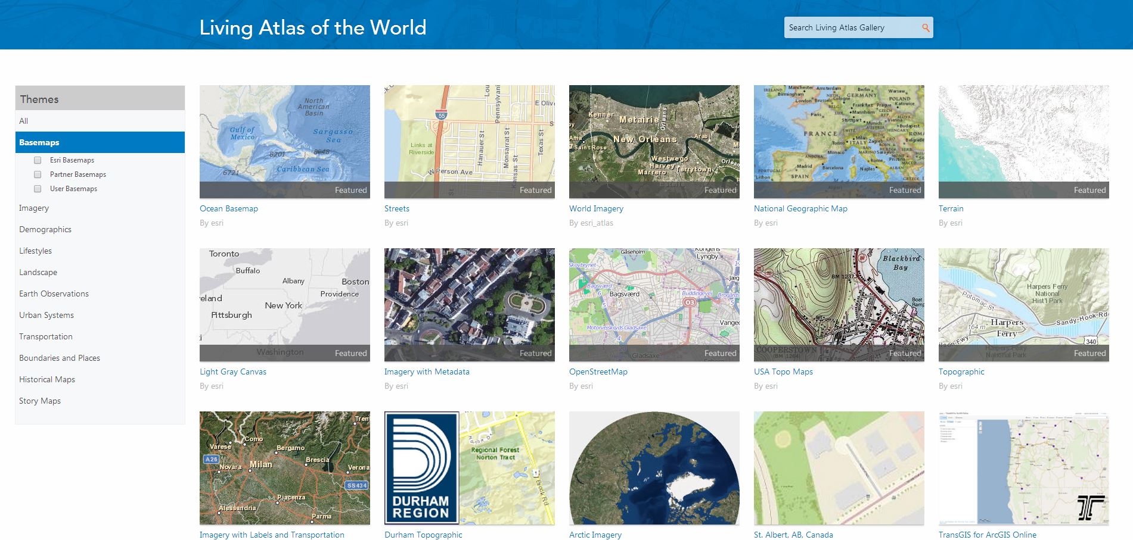
Task: Tick the Partner Basemaps checkbox
Action: coord(38,174)
